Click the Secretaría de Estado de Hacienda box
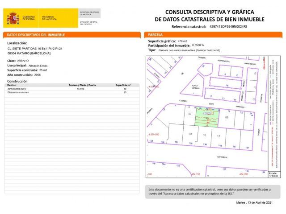The image size is (286, 214). pos(89,13)
